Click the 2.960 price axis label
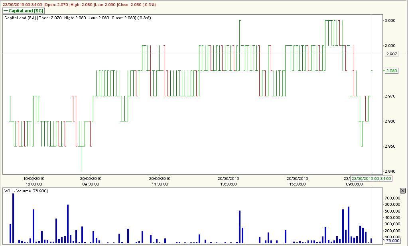 pos(390,121)
